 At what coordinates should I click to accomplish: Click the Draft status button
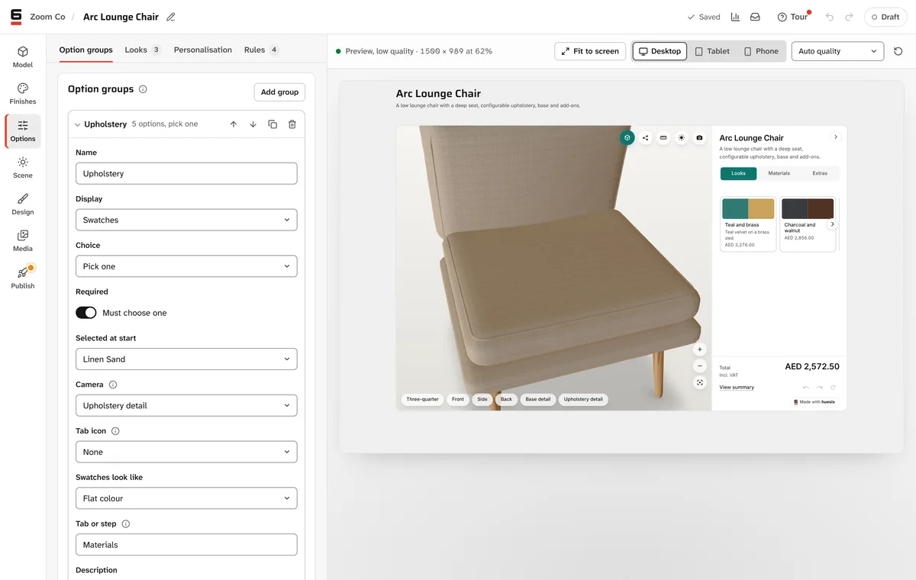click(x=885, y=17)
